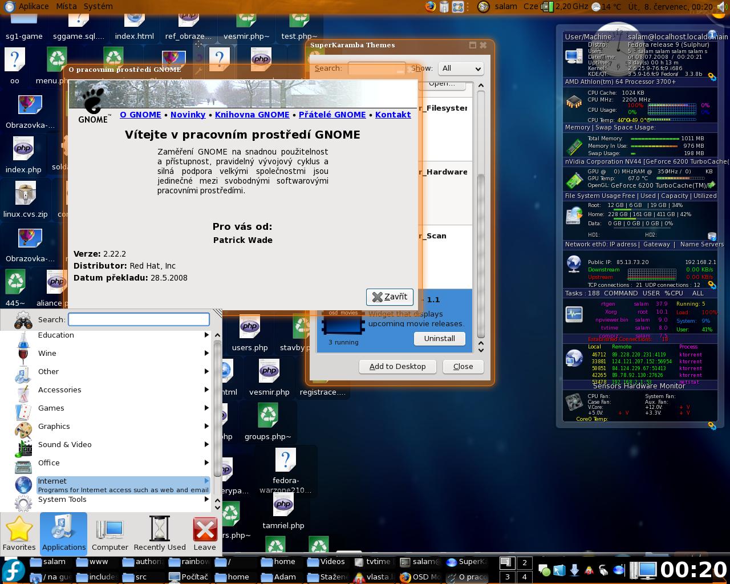
Task: Follow the Přátelé GNOME link
Action: pyautogui.click(x=332, y=115)
